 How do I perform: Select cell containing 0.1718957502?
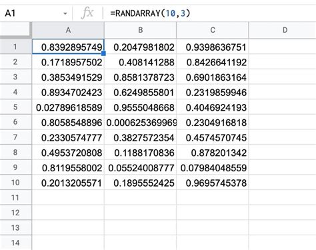68,62
